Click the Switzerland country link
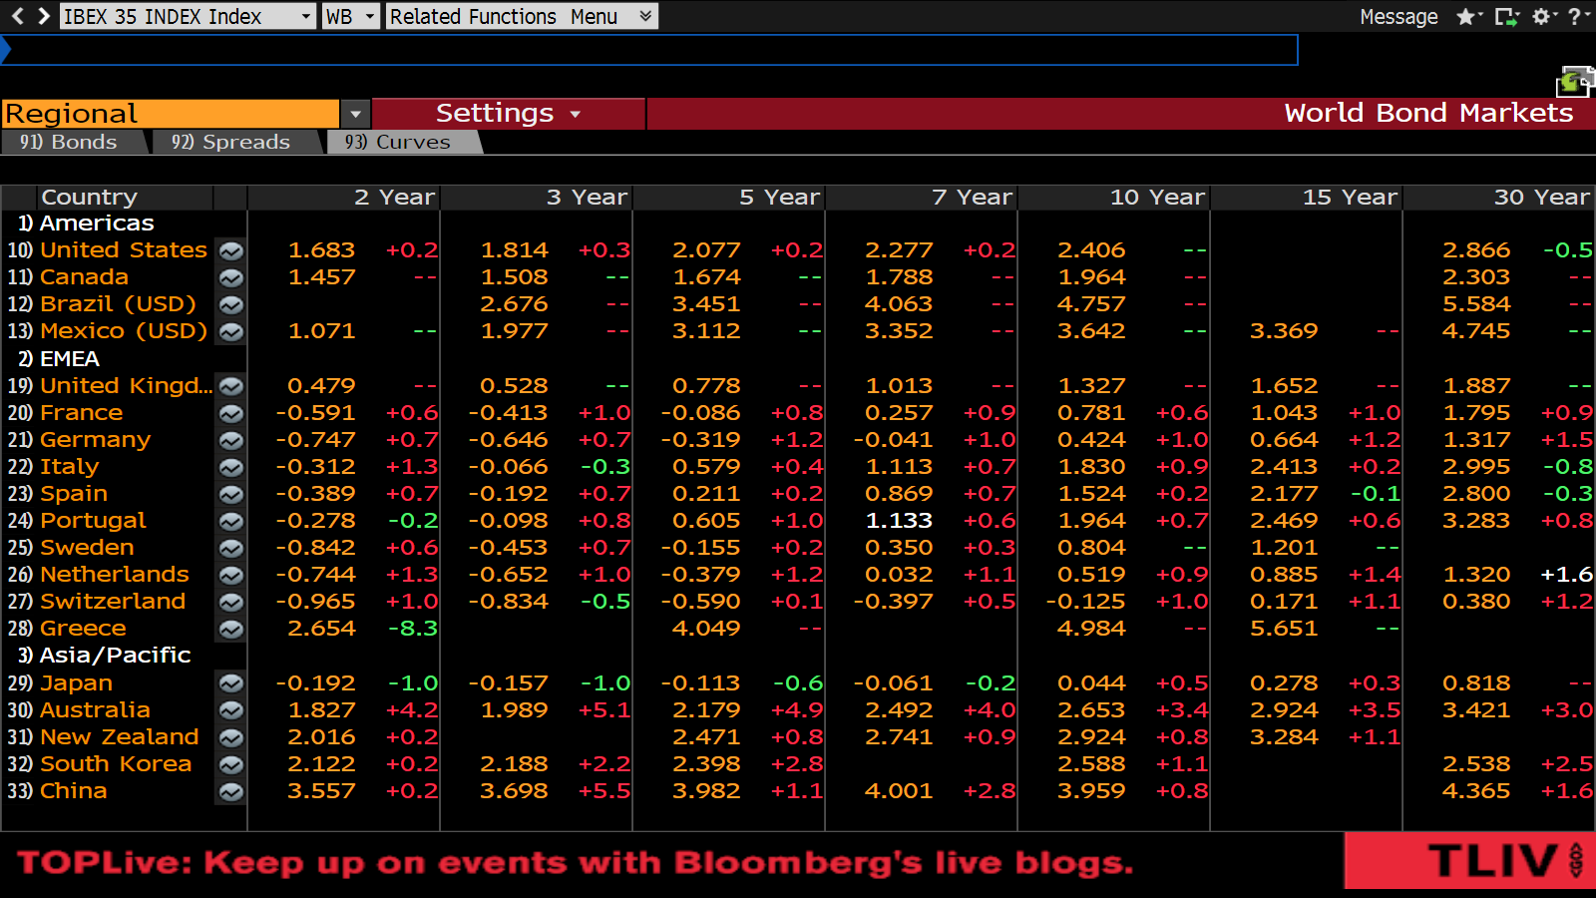 [113, 602]
